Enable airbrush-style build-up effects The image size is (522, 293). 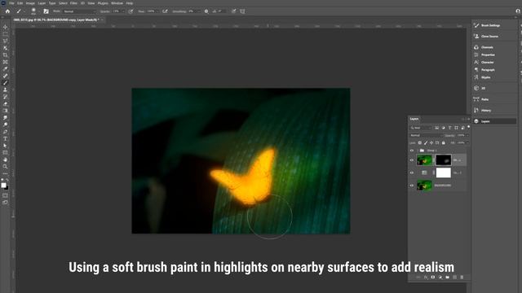pos(165,11)
